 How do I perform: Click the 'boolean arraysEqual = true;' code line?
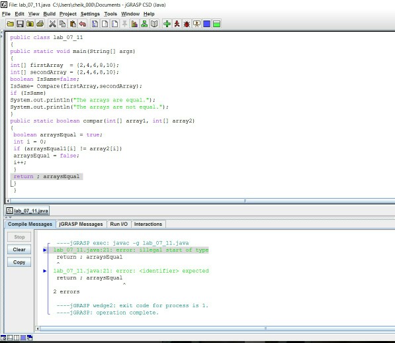pos(58,135)
